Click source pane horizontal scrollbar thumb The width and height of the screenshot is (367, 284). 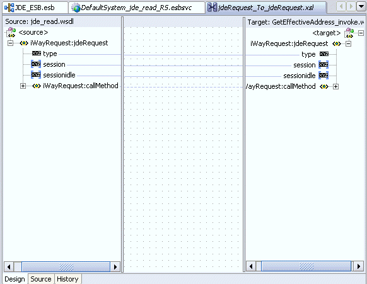pos(66,267)
